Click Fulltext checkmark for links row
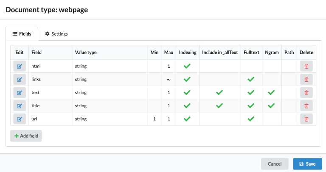326x172 pixels. tap(251, 79)
